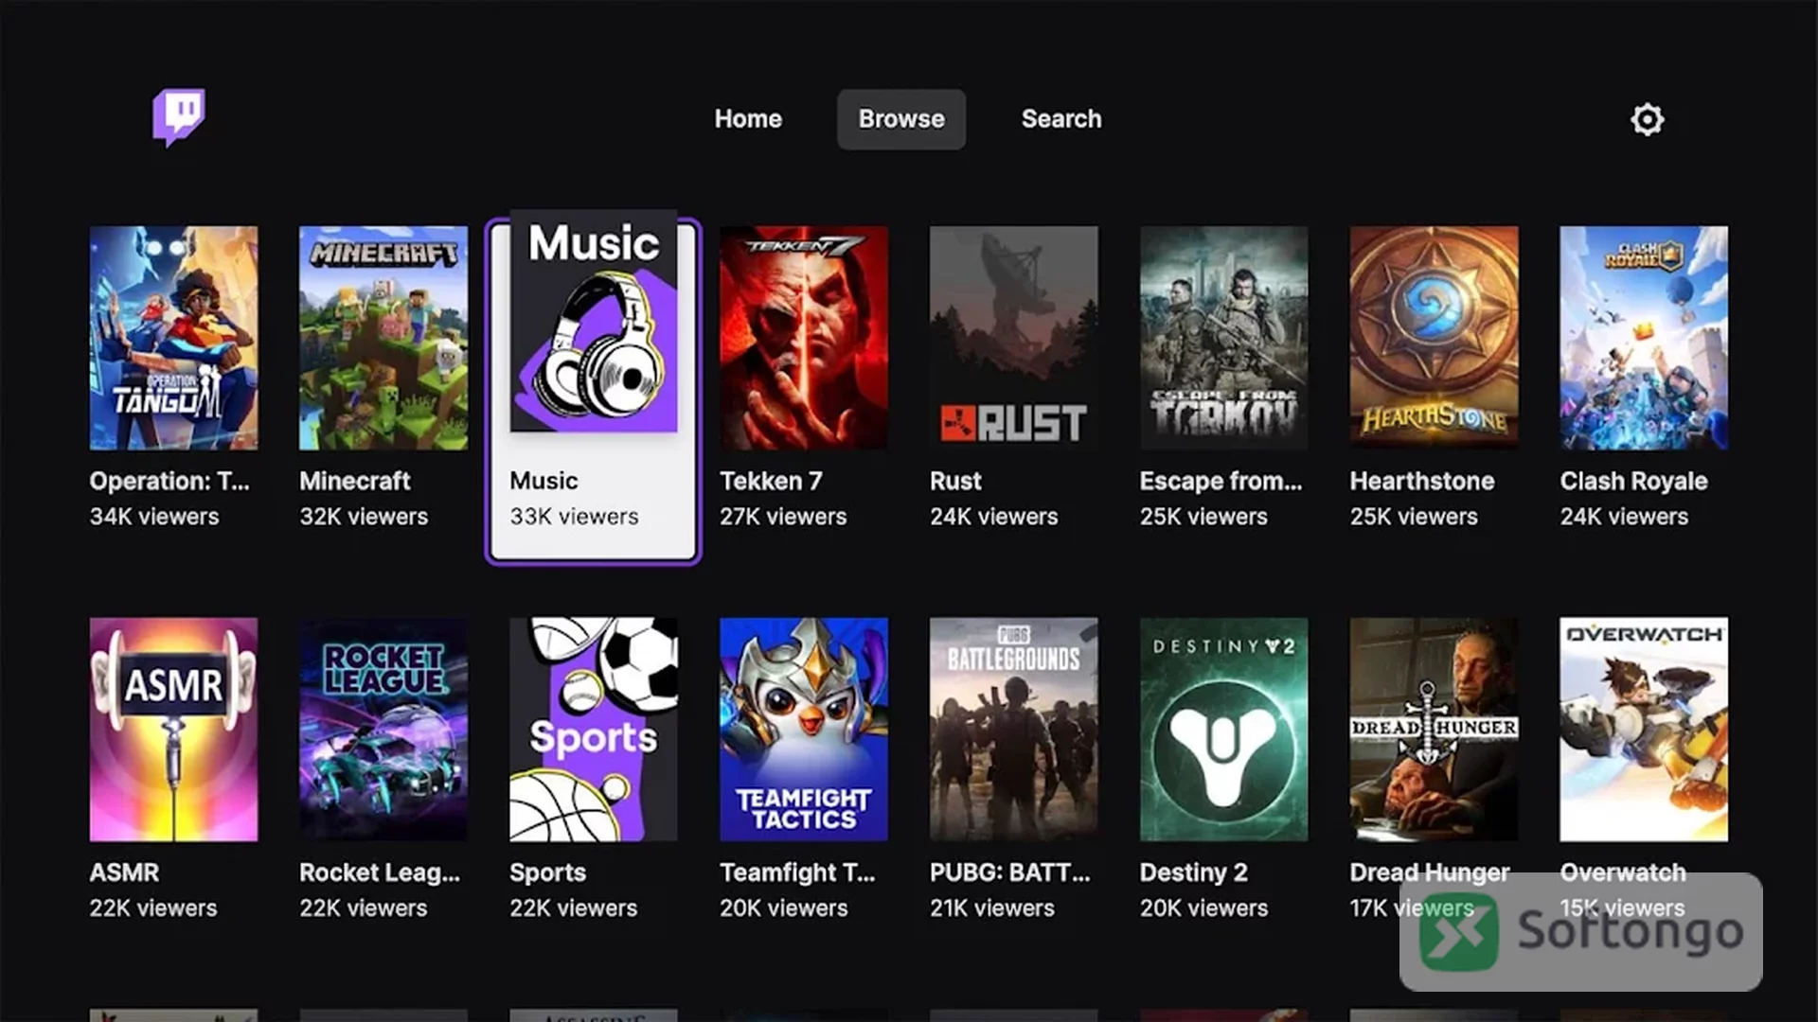Click "27K viewers" under Tekken 7
1818x1022 pixels.
click(783, 517)
